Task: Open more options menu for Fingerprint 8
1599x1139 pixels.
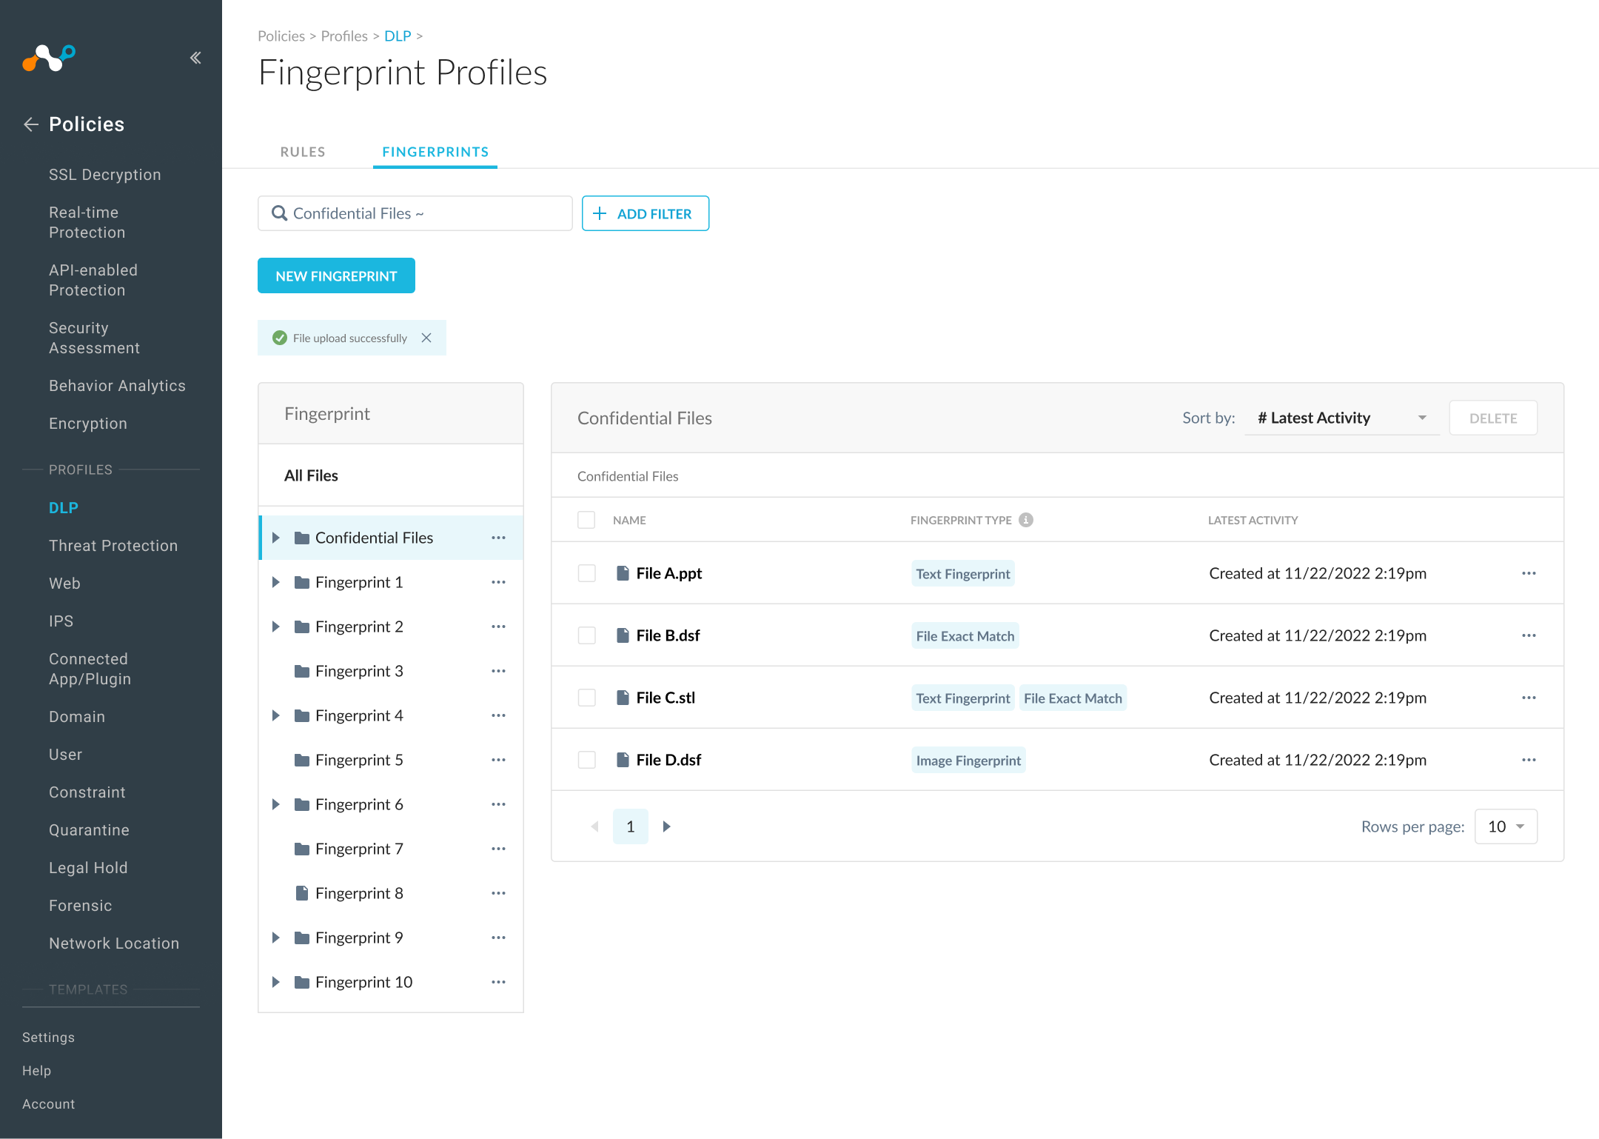Action: coord(498,893)
